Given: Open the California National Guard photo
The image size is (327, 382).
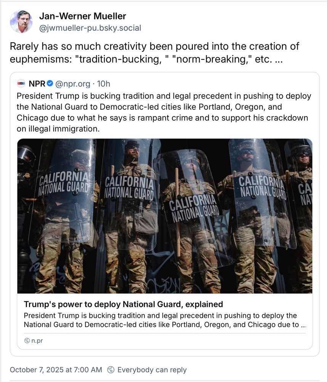Looking at the screenshot, I should point(165,216).
